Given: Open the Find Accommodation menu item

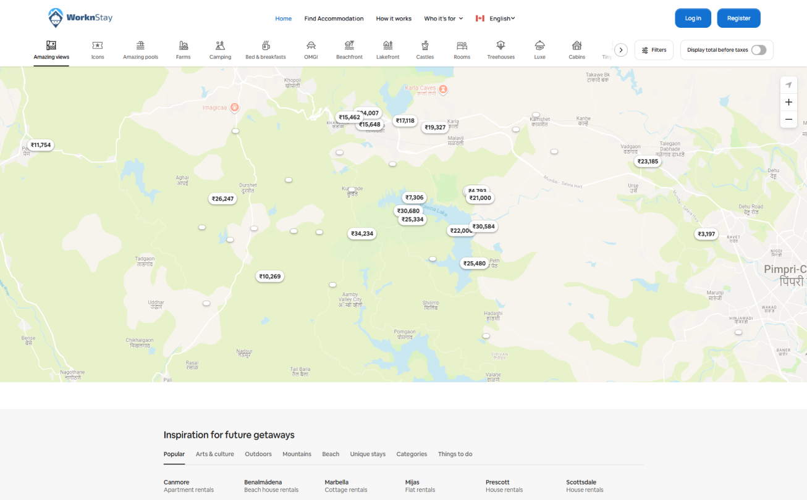Looking at the screenshot, I should 334,19.
